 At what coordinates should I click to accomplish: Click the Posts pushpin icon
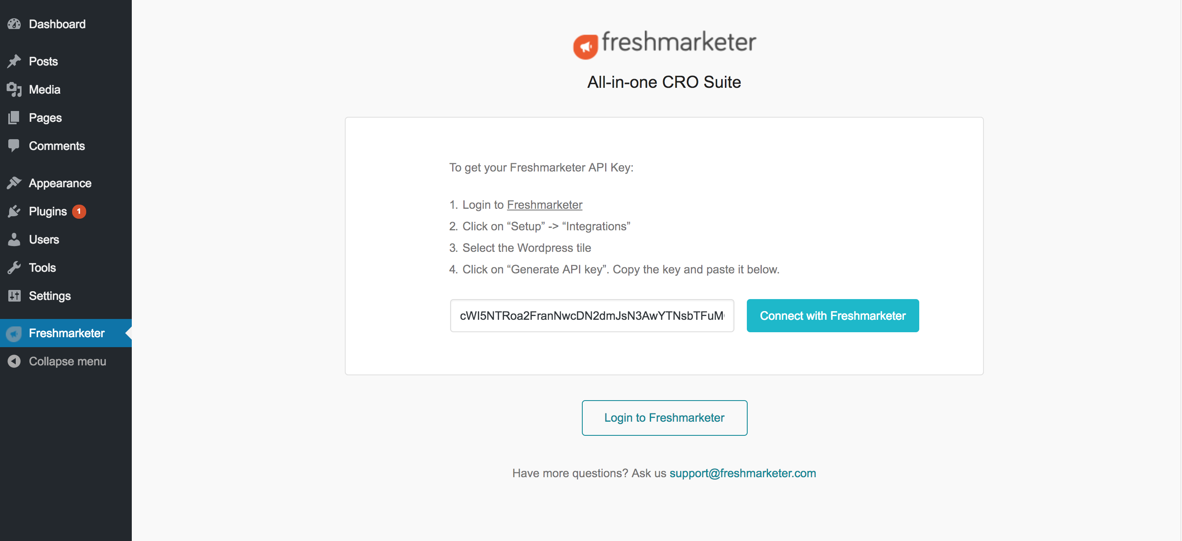coord(14,61)
